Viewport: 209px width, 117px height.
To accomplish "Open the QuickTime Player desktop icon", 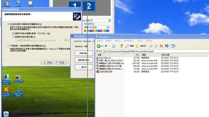I will 18,92.
